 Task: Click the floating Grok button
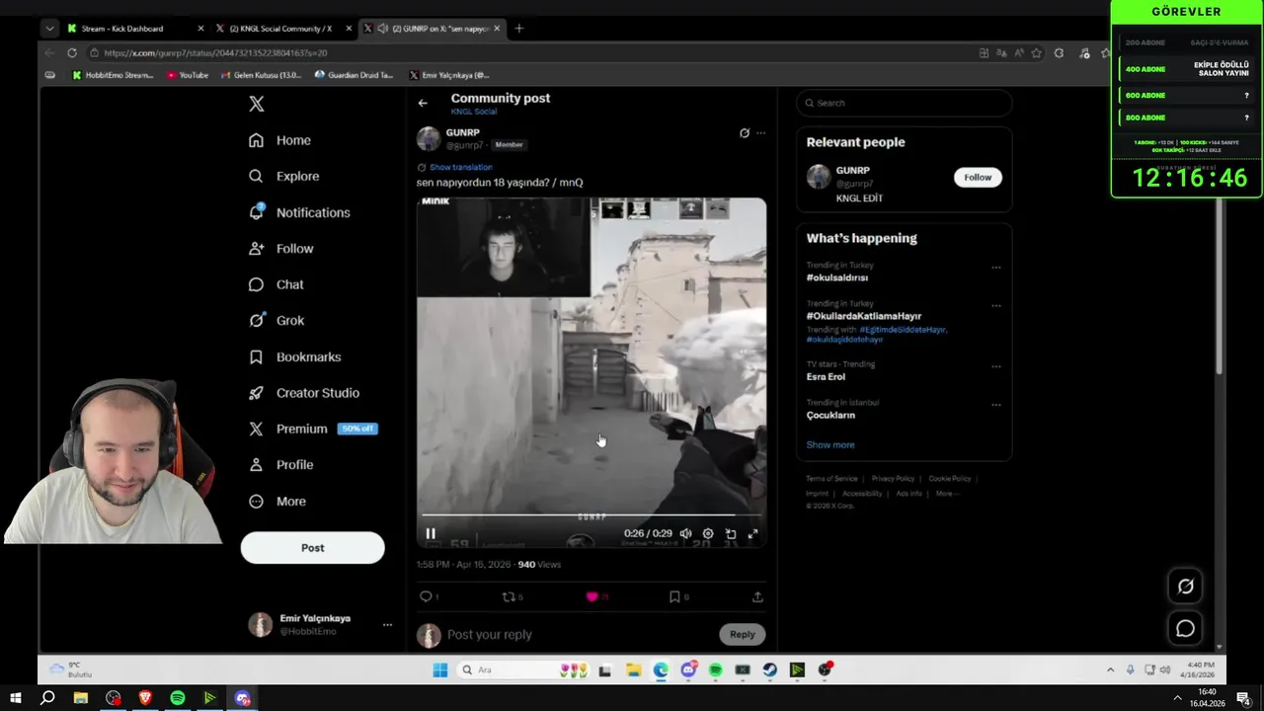click(x=1185, y=587)
